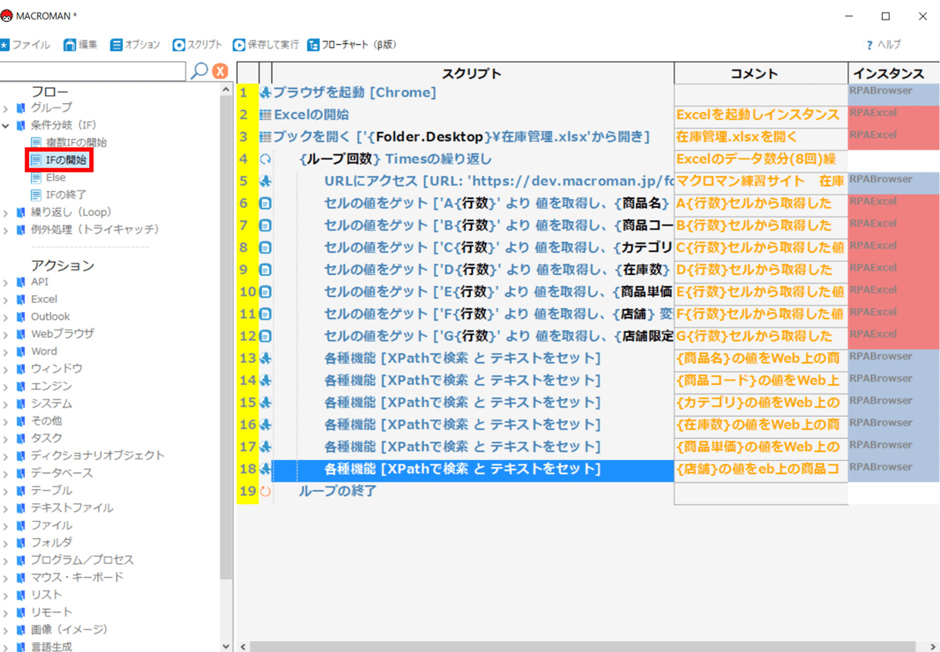Expand 例外処理（トライキャッチ） node
The height and width of the screenshot is (652, 940).
pos(6,230)
